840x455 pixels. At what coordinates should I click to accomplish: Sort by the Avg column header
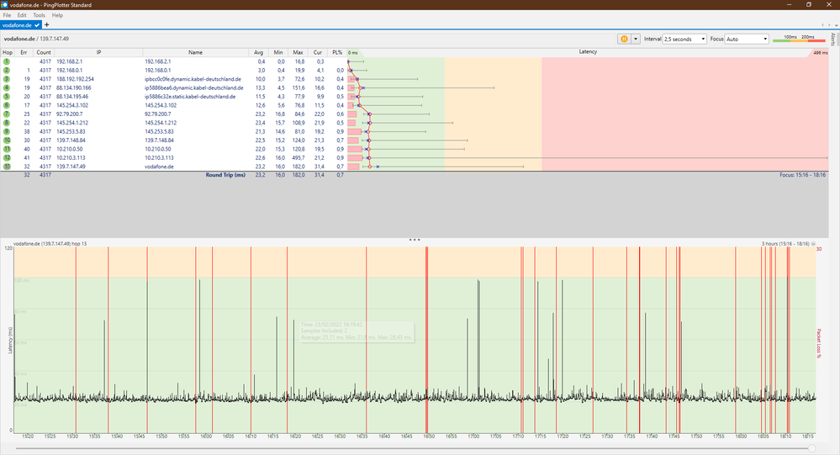click(261, 52)
